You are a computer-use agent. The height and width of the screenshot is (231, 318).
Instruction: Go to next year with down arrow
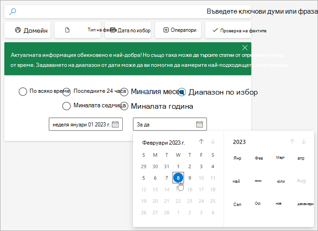pos(303,141)
